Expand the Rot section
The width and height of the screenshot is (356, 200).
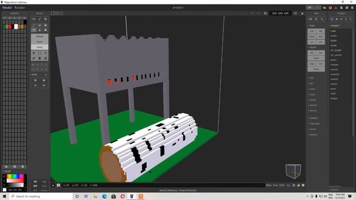(x=311, y=78)
